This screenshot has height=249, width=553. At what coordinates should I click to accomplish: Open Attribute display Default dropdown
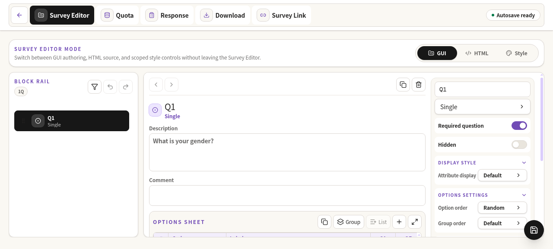click(502, 175)
